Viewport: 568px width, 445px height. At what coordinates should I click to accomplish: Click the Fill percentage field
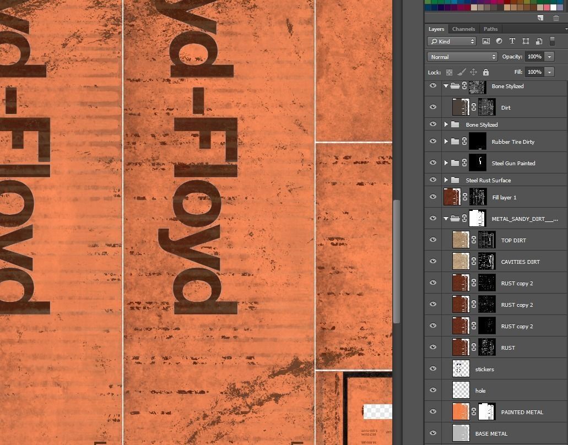[535, 72]
